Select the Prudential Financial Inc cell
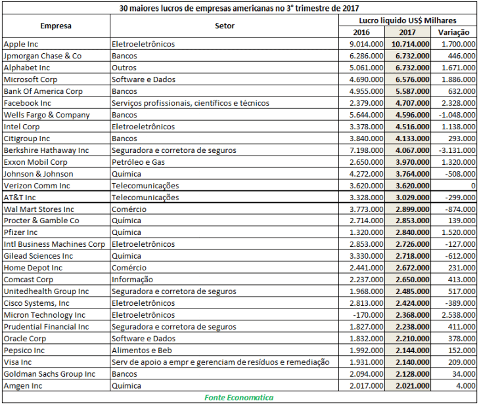This screenshot has width=479, height=405. click(56, 327)
